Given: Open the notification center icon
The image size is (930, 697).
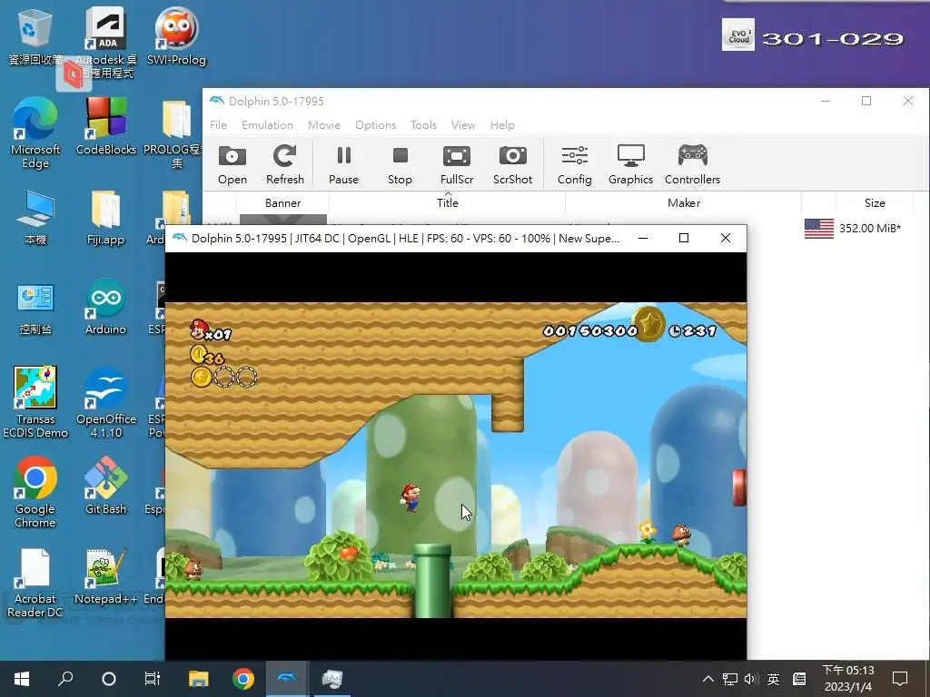Looking at the screenshot, I should 900,679.
